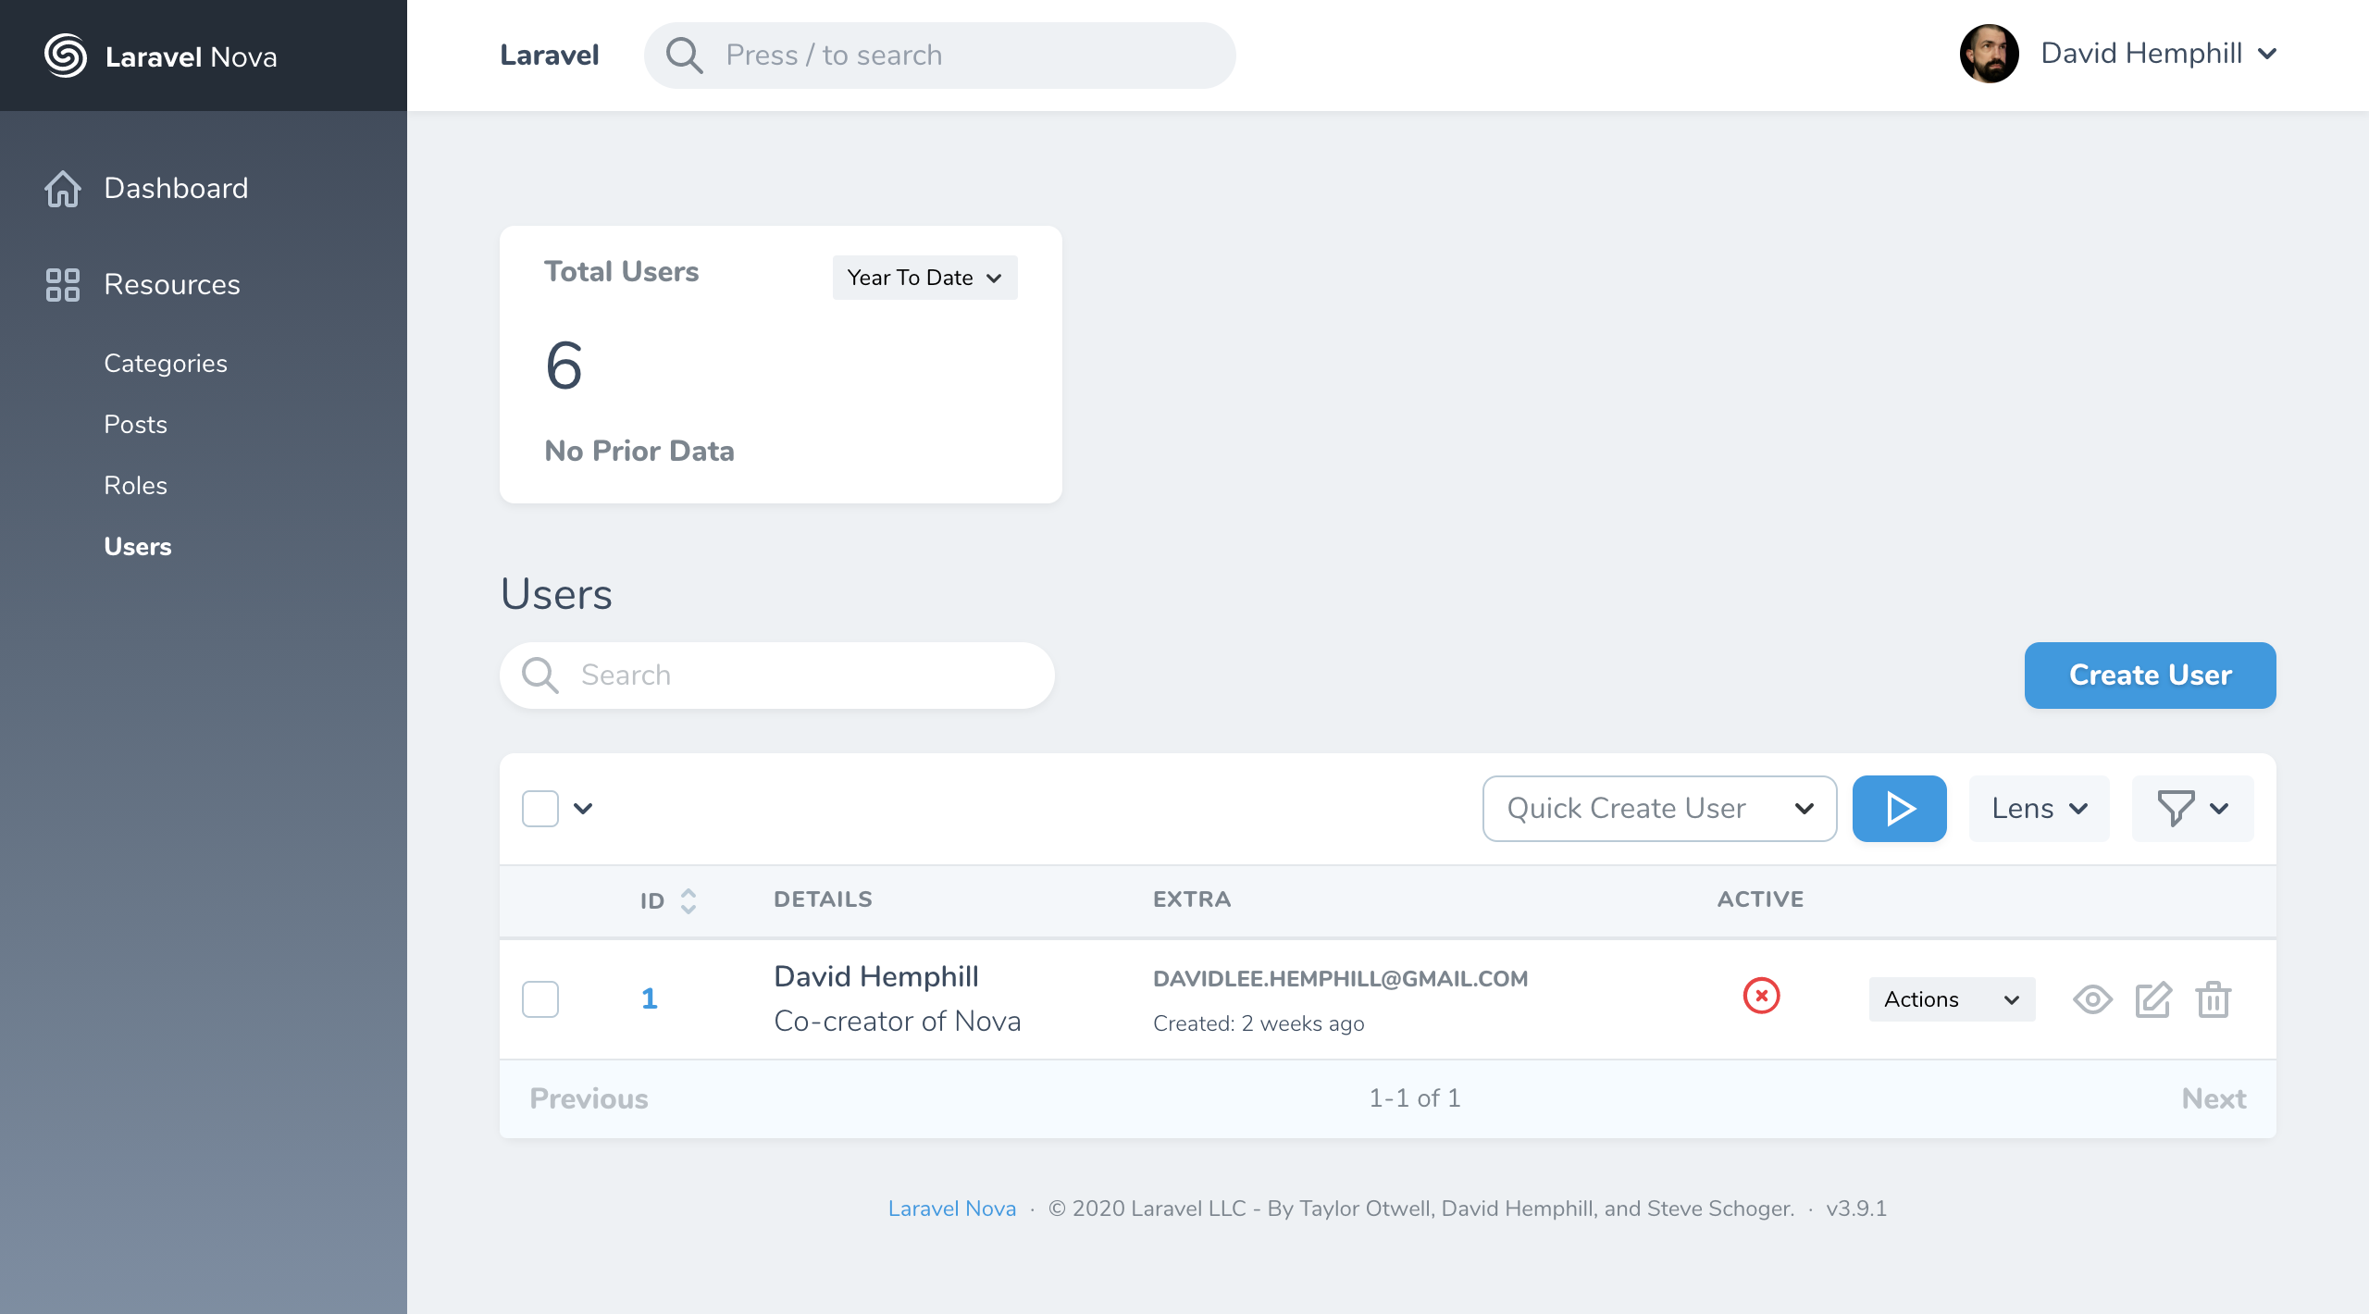Click the Co-creator of Nova text

point(898,1021)
